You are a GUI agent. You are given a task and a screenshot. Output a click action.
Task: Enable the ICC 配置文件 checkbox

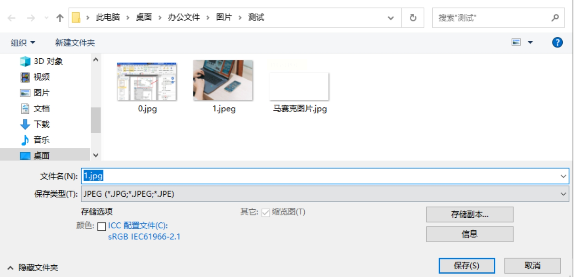(102, 226)
